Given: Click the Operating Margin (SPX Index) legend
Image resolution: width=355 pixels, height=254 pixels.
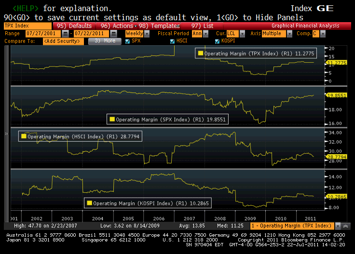Looking at the screenshot, I should pyautogui.click(x=167, y=120).
